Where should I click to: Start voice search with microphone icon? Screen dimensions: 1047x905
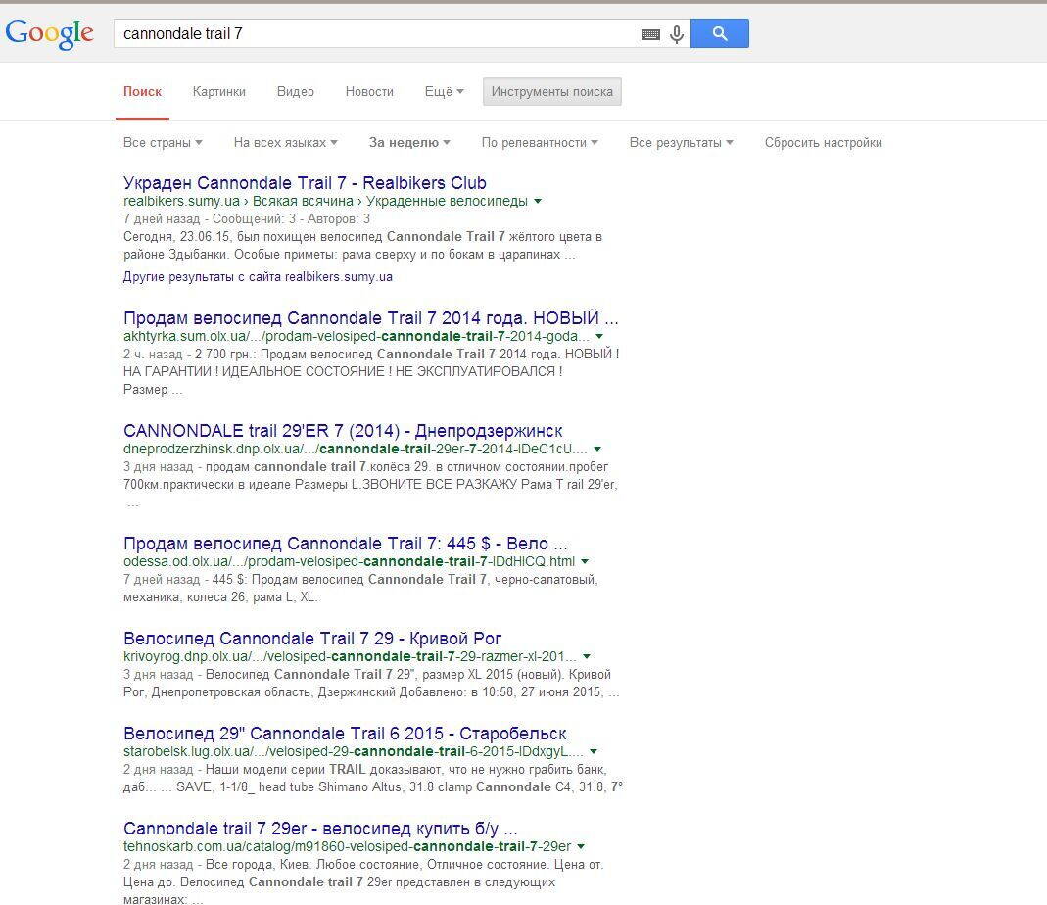coord(676,34)
